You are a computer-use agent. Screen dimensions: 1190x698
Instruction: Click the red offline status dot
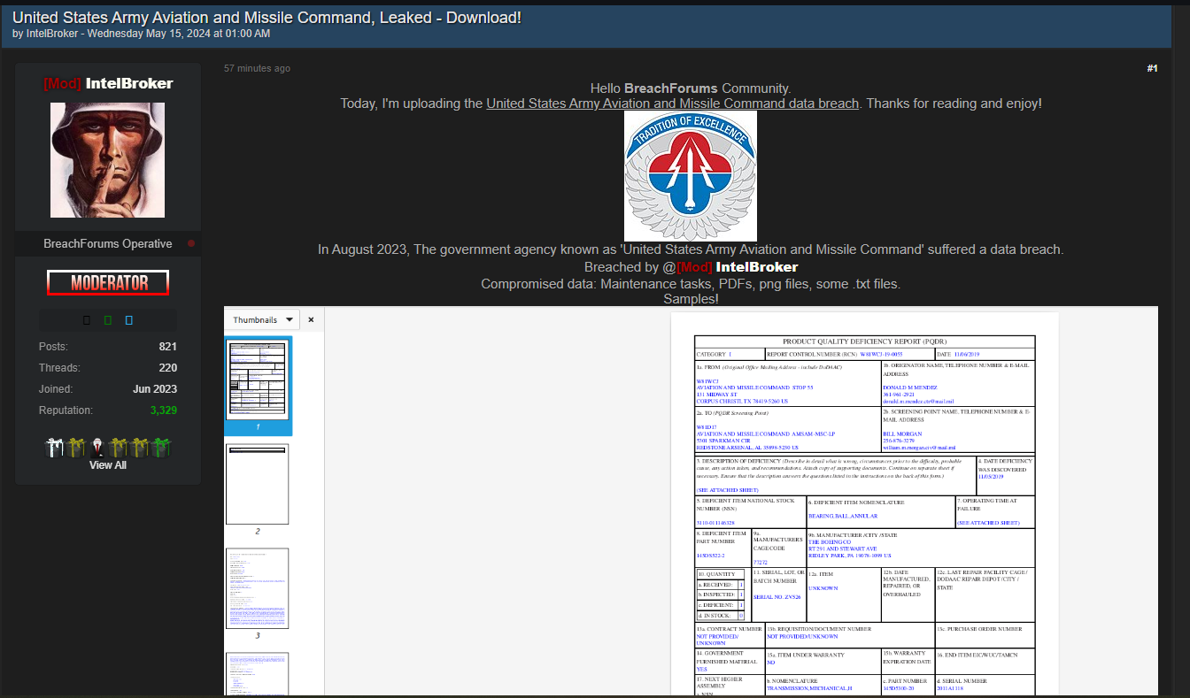point(191,243)
